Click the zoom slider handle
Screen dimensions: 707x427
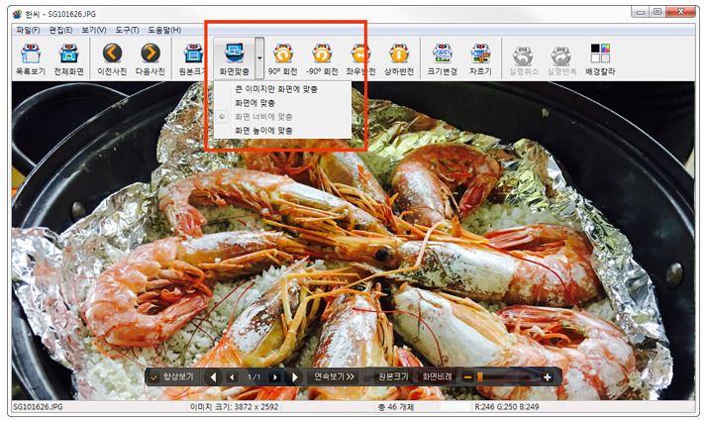480,376
